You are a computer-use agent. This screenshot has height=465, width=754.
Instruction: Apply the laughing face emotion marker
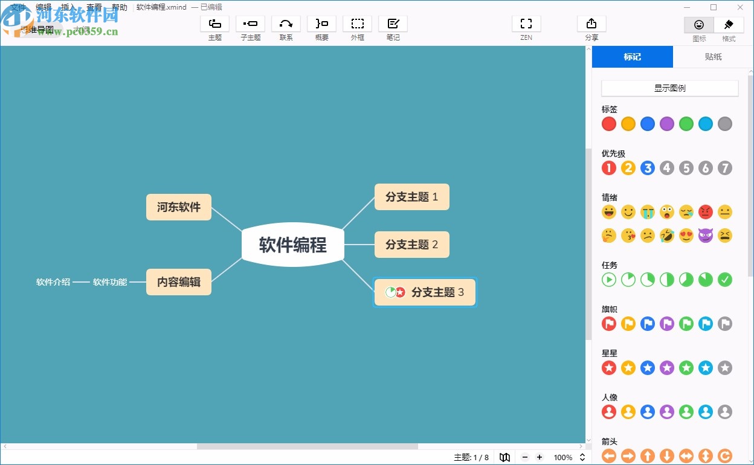(608, 212)
